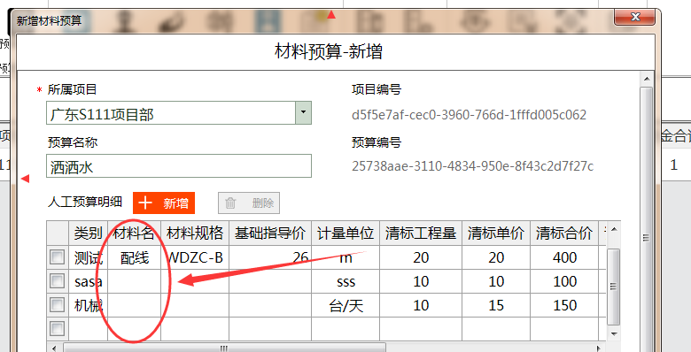Screen dimensions: 691x352
Task: Open the 所属项目 dropdown arrow
Action: tap(303, 112)
